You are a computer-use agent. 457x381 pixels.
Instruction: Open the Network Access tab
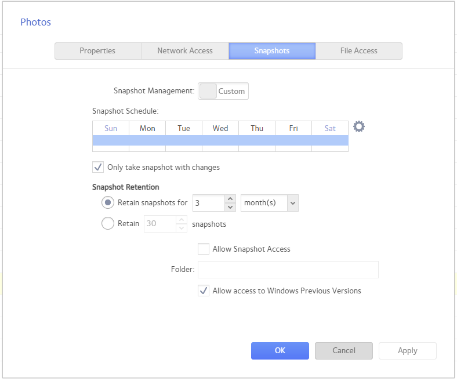[x=185, y=51]
